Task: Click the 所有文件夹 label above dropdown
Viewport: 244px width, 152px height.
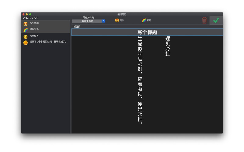Action: [x=88, y=18]
